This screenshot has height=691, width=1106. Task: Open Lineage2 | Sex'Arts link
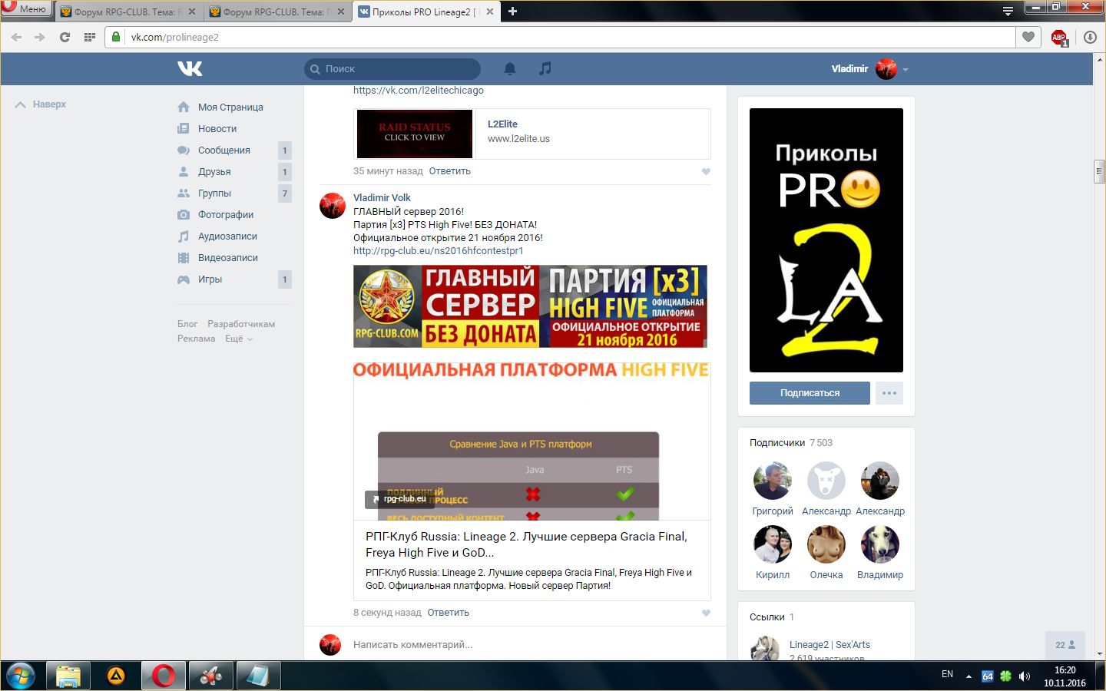pyautogui.click(x=829, y=645)
